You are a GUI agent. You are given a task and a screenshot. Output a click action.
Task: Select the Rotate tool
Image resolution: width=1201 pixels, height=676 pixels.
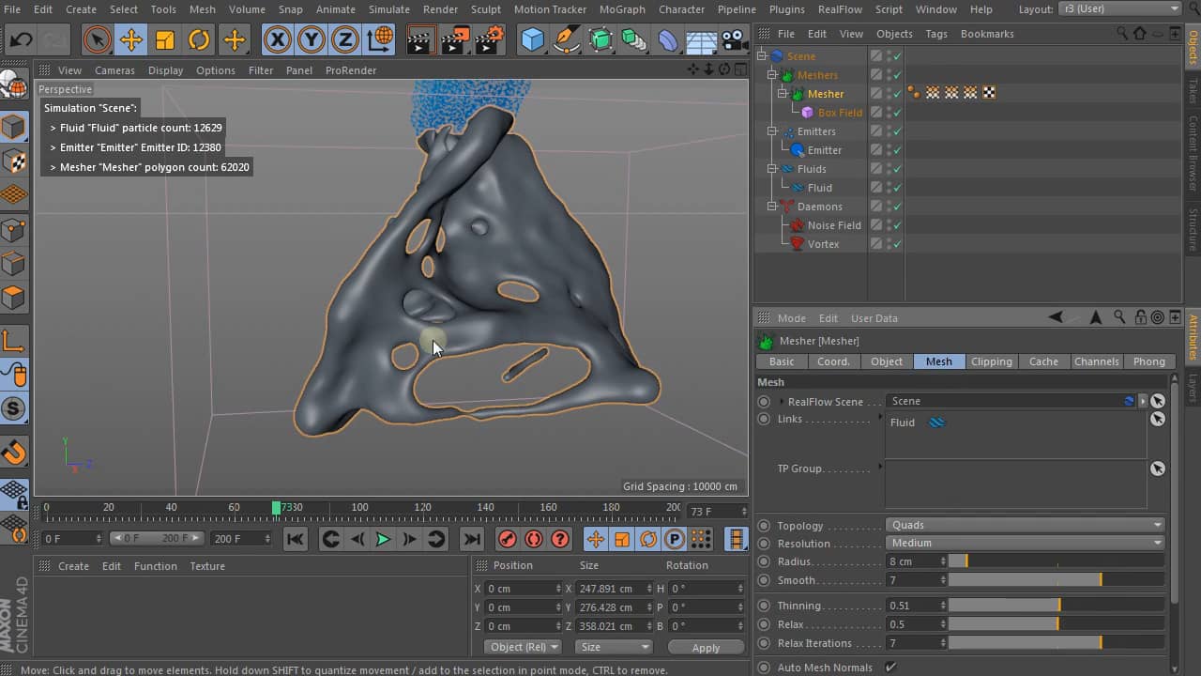[199, 40]
